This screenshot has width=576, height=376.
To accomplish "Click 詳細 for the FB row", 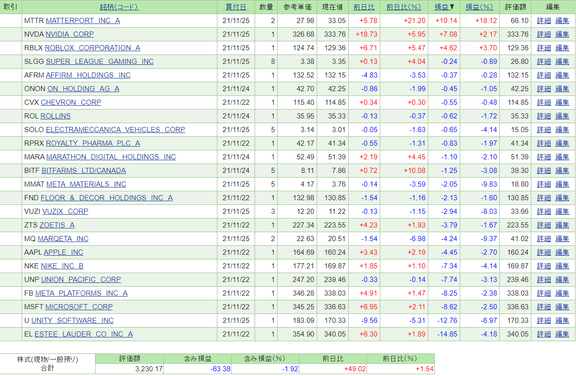I will [544, 293].
